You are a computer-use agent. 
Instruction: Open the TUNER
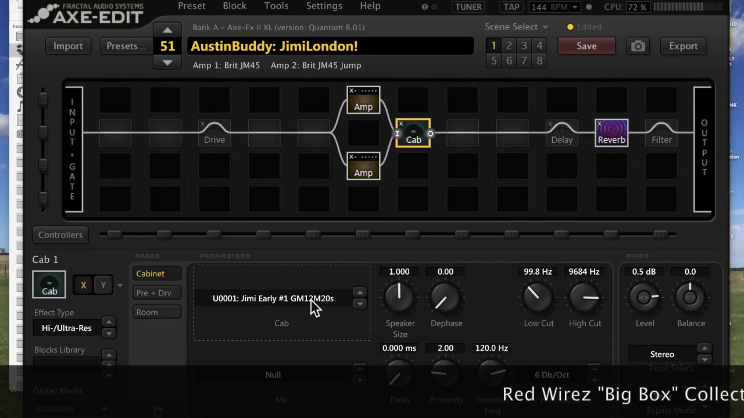468,7
